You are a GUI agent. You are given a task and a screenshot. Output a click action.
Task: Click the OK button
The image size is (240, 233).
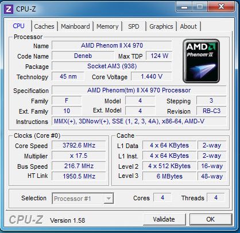point(211,219)
